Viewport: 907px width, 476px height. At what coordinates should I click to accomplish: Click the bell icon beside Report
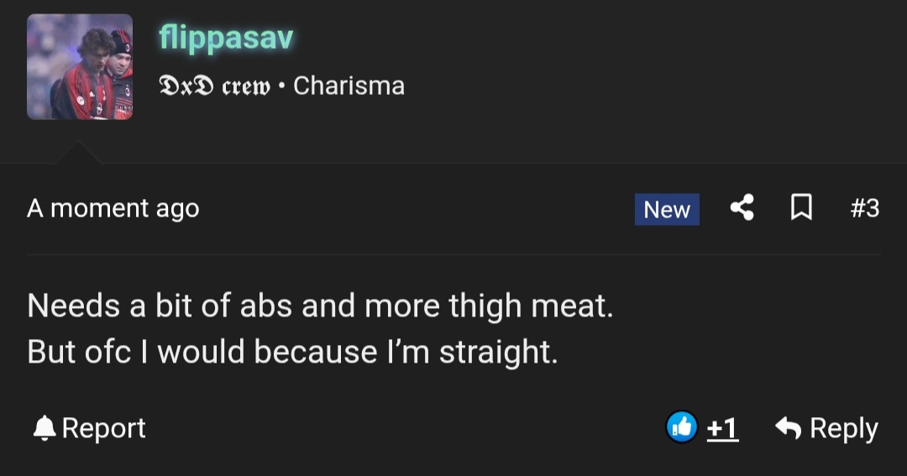44,429
